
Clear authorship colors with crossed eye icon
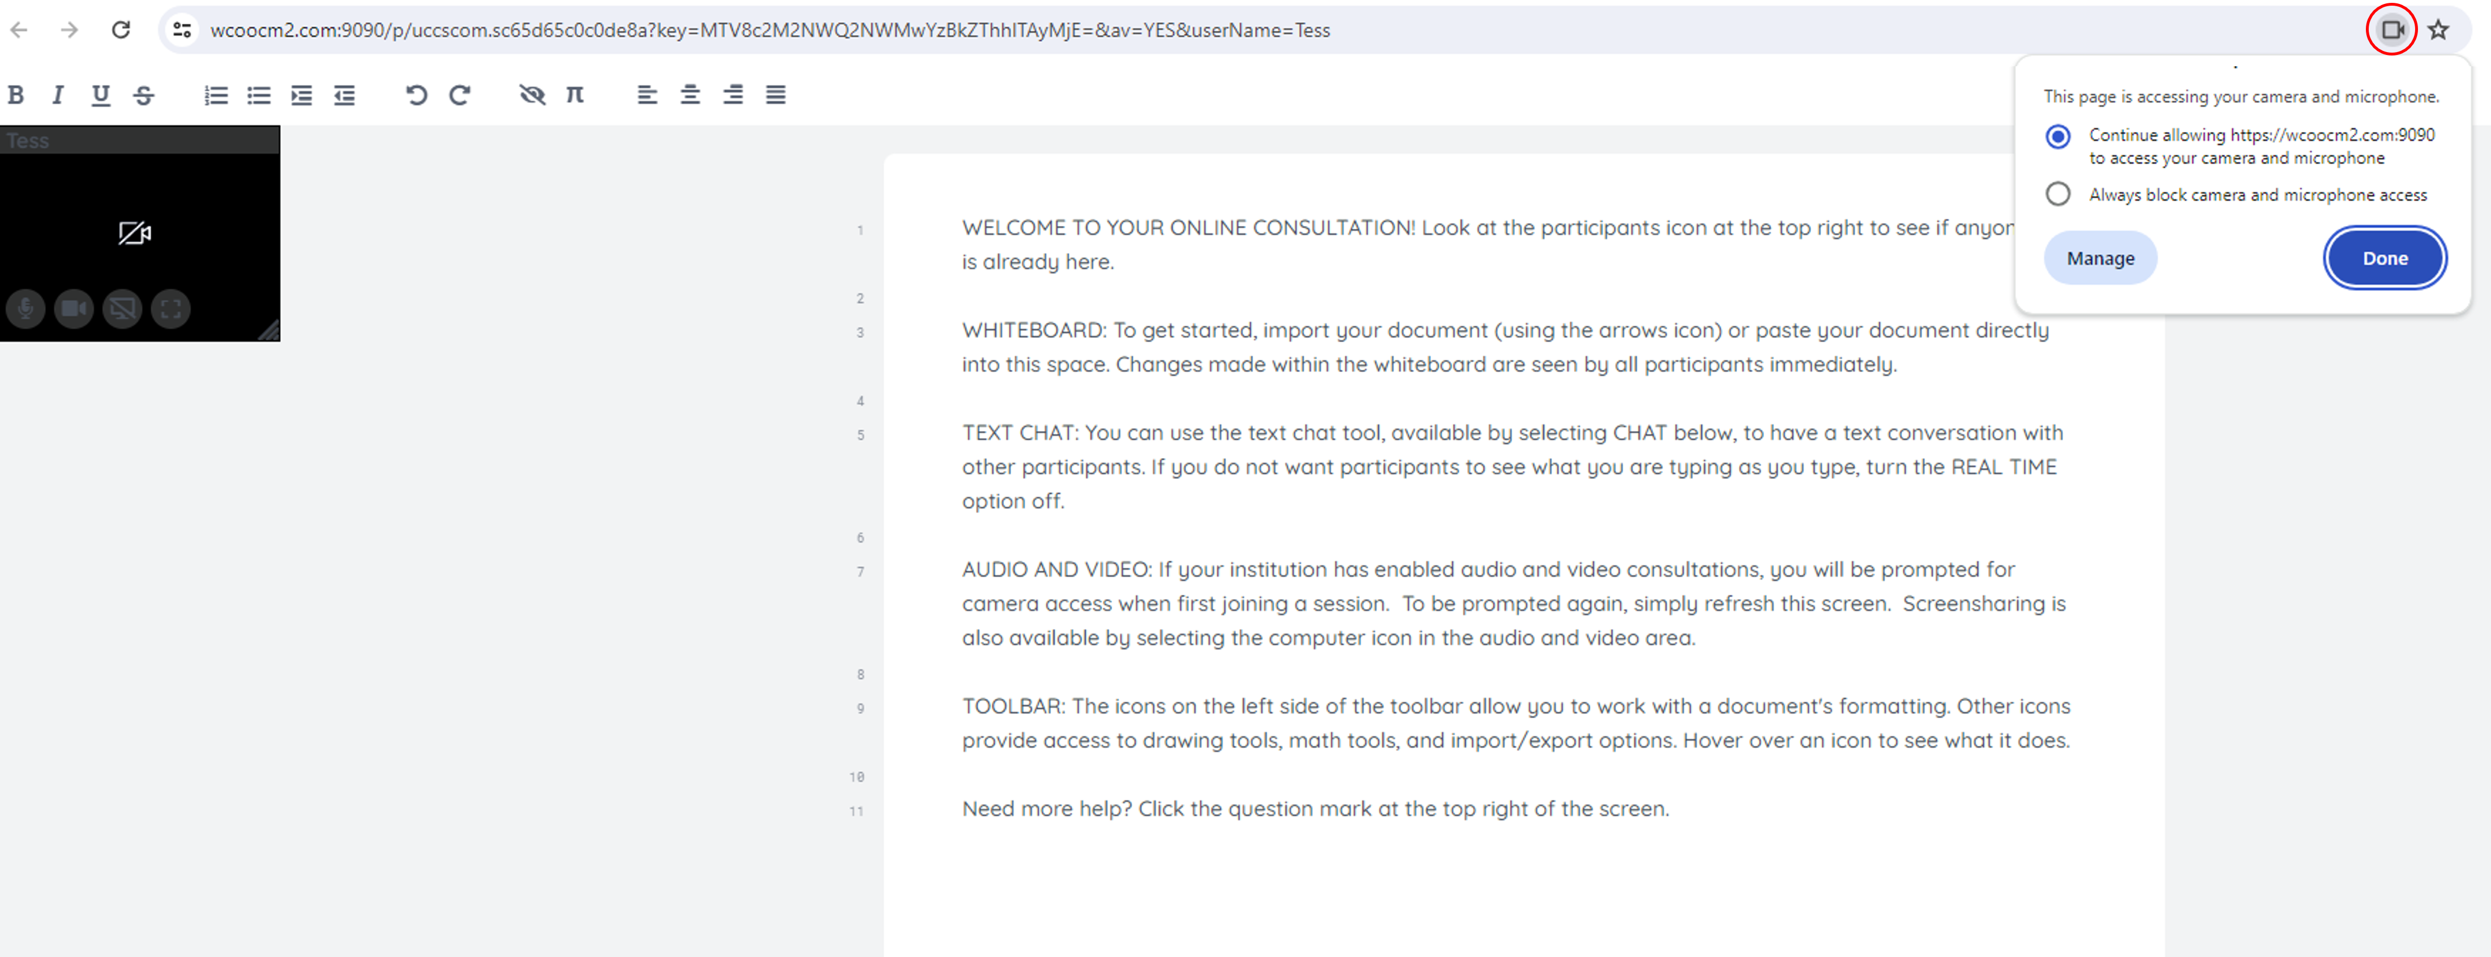point(532,95)
